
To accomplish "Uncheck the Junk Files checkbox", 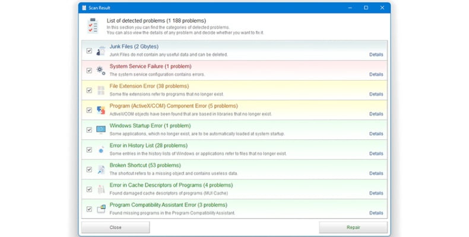I will (x=89, y=50).
